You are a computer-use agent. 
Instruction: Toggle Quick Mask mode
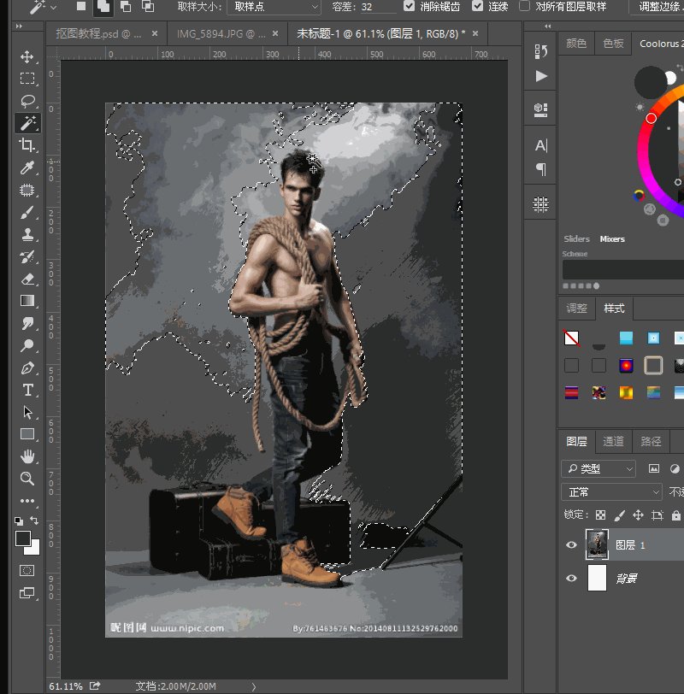(x=27, y=571)
